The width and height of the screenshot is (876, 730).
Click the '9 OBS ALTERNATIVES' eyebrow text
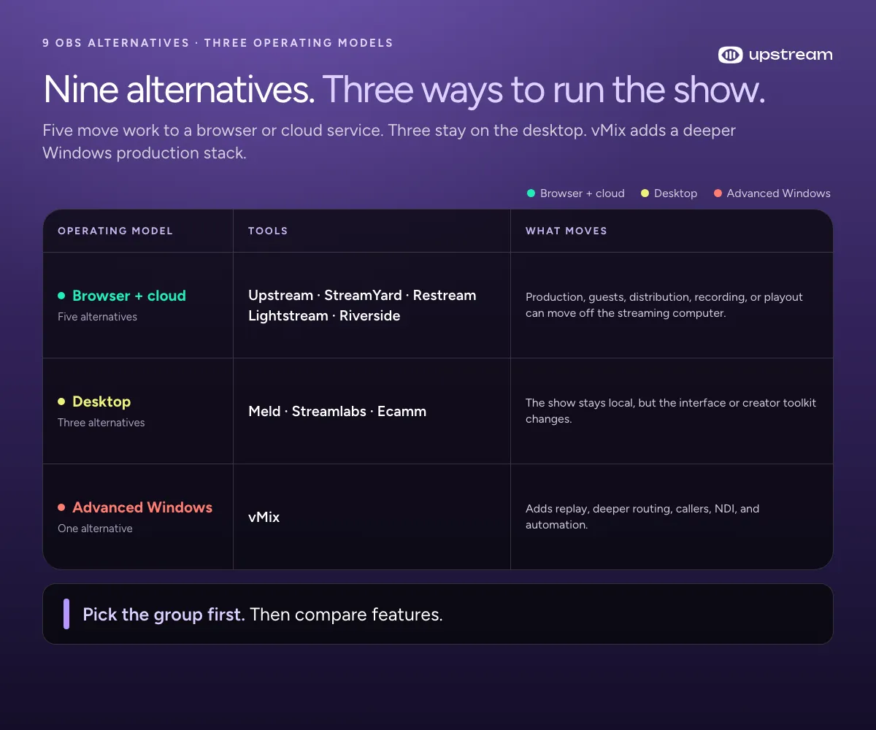coord(116,43)
